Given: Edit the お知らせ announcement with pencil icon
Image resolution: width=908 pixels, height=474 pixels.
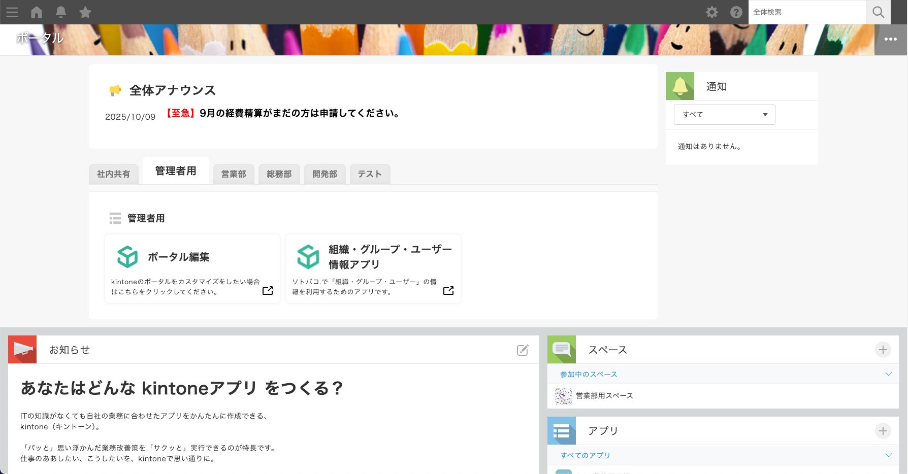Looking at the screenshot, I should click(523, 350).
